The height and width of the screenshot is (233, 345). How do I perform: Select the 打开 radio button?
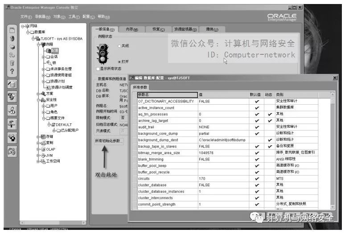click(x=119, y=62)
